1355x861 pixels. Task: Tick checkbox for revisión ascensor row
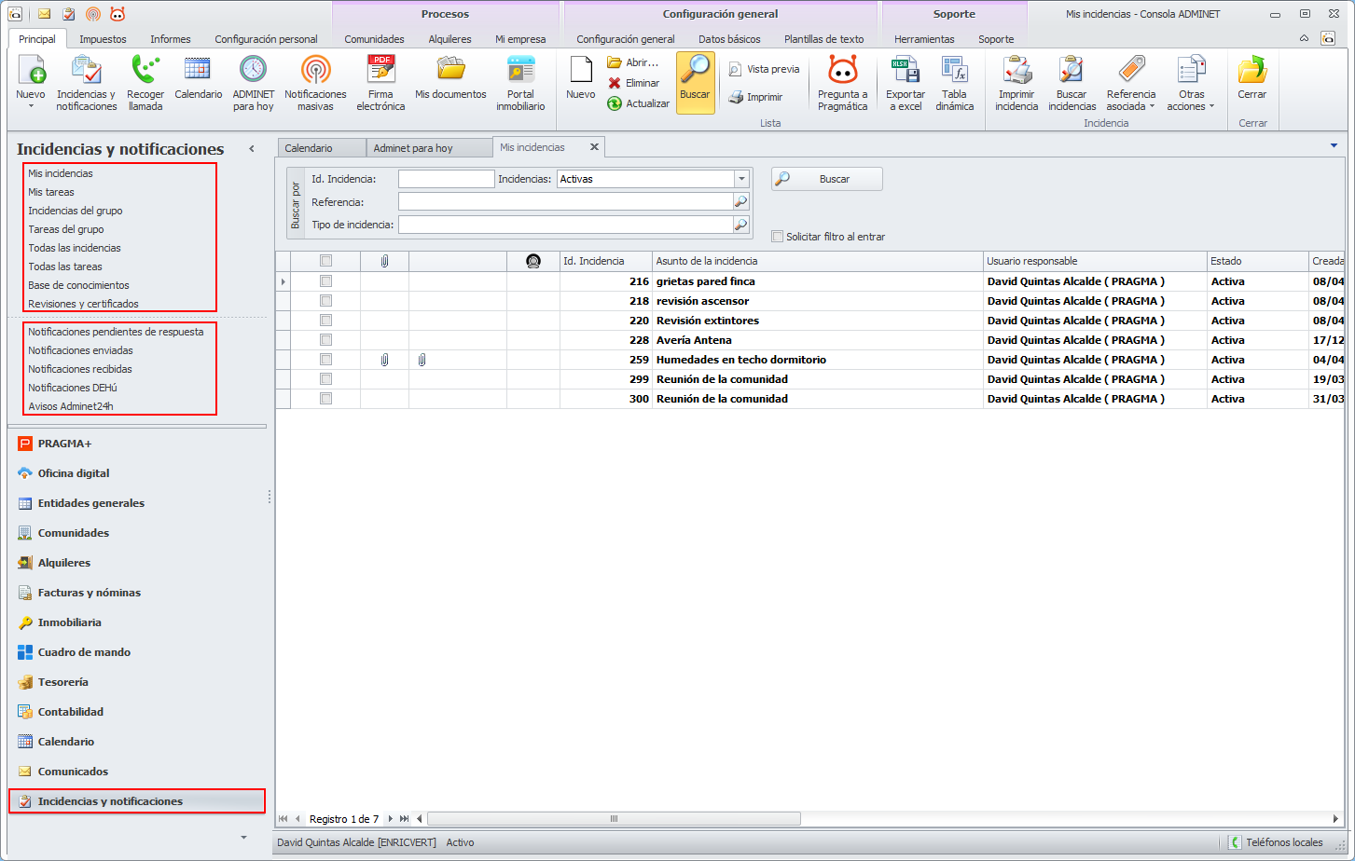click(x=325, y=301)
